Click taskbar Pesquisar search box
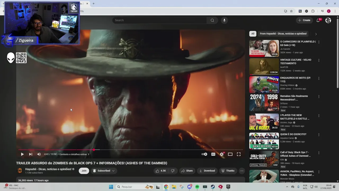Viewport: 339px width, 191px height. (x=135, y=187)
